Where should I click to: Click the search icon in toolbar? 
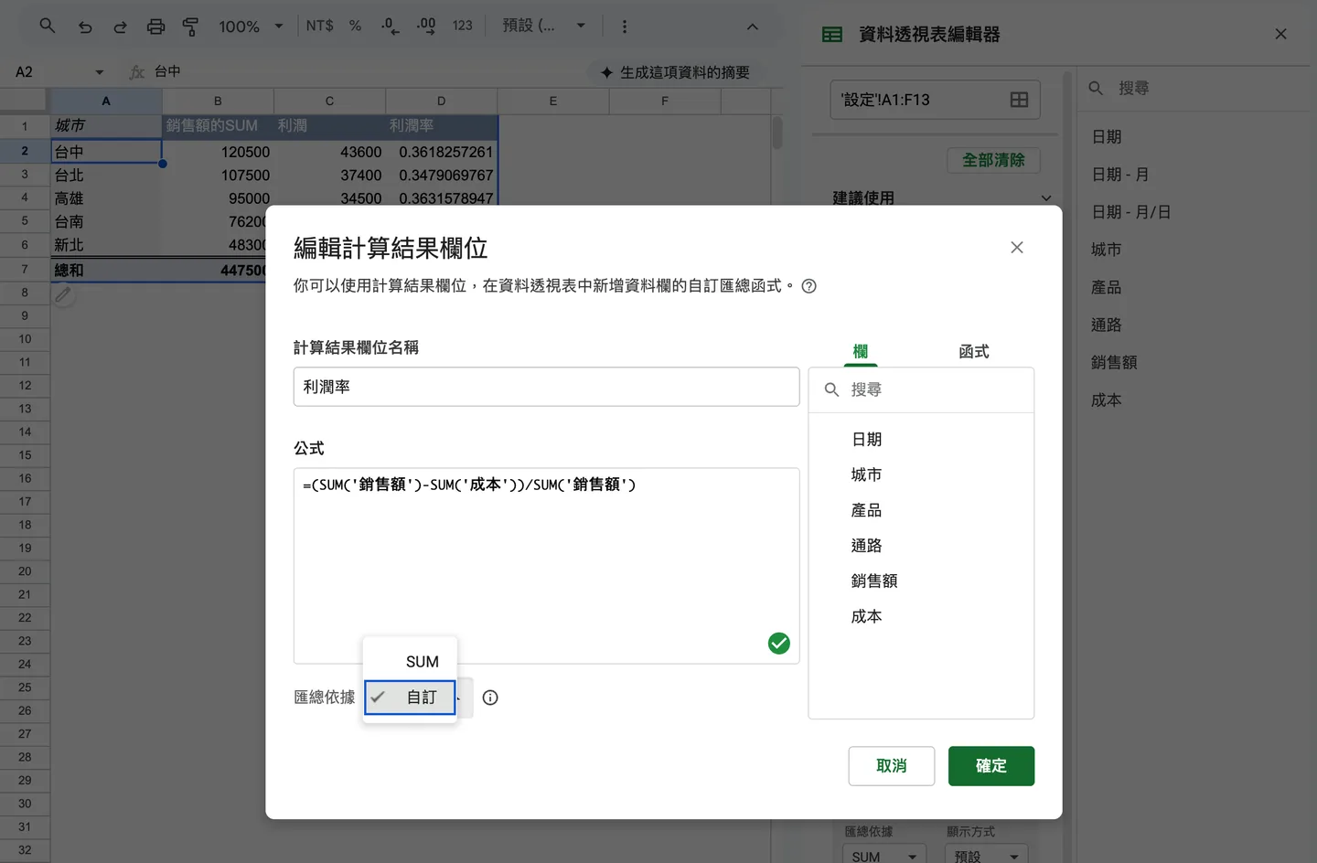pos(48,26)
